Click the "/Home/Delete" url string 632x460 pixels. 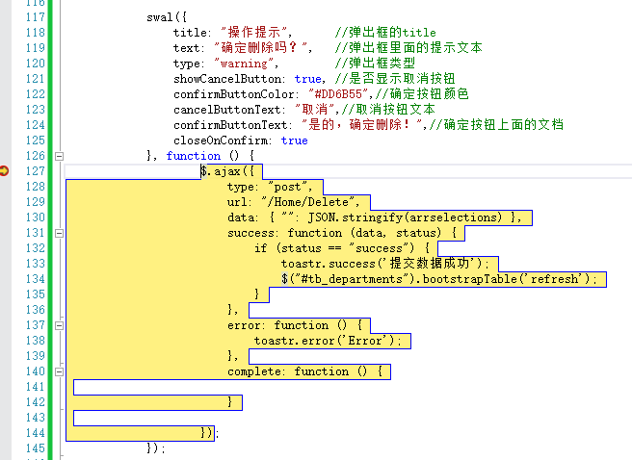coord(309,202)
